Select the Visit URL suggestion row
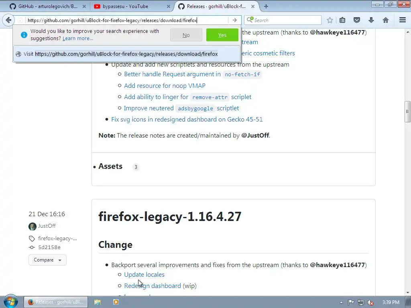The height and width of the screenshot is (308, 411). (x=126, y=54)
